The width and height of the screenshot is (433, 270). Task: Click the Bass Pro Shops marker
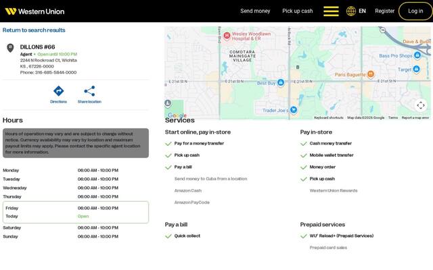pos(417,55)
